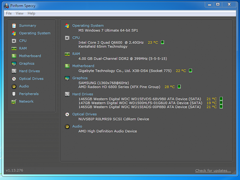Click temperature indicator for WD15EADS hard drive
This screenshot has height=180, width=240.
[221, 107]
